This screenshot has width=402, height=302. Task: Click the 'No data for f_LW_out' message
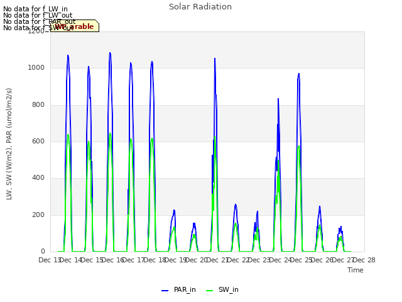tap(38, 15)
